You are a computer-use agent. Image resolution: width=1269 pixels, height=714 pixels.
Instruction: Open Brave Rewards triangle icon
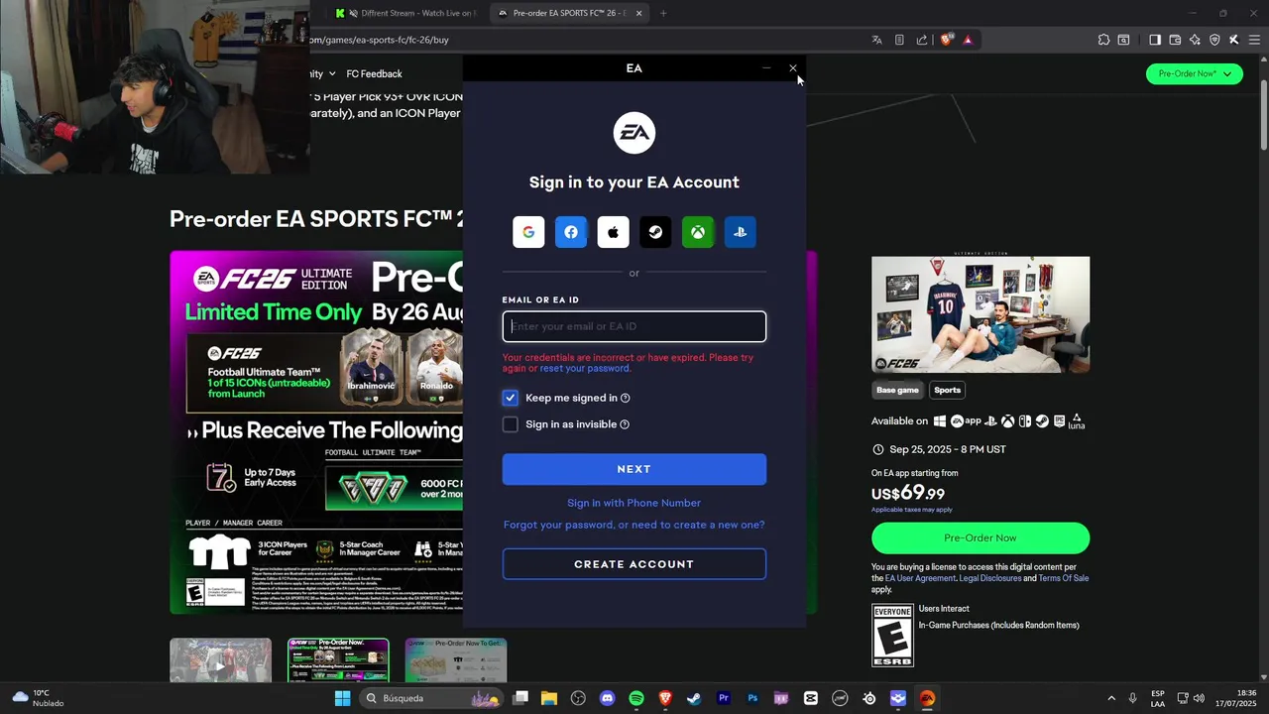968,40
